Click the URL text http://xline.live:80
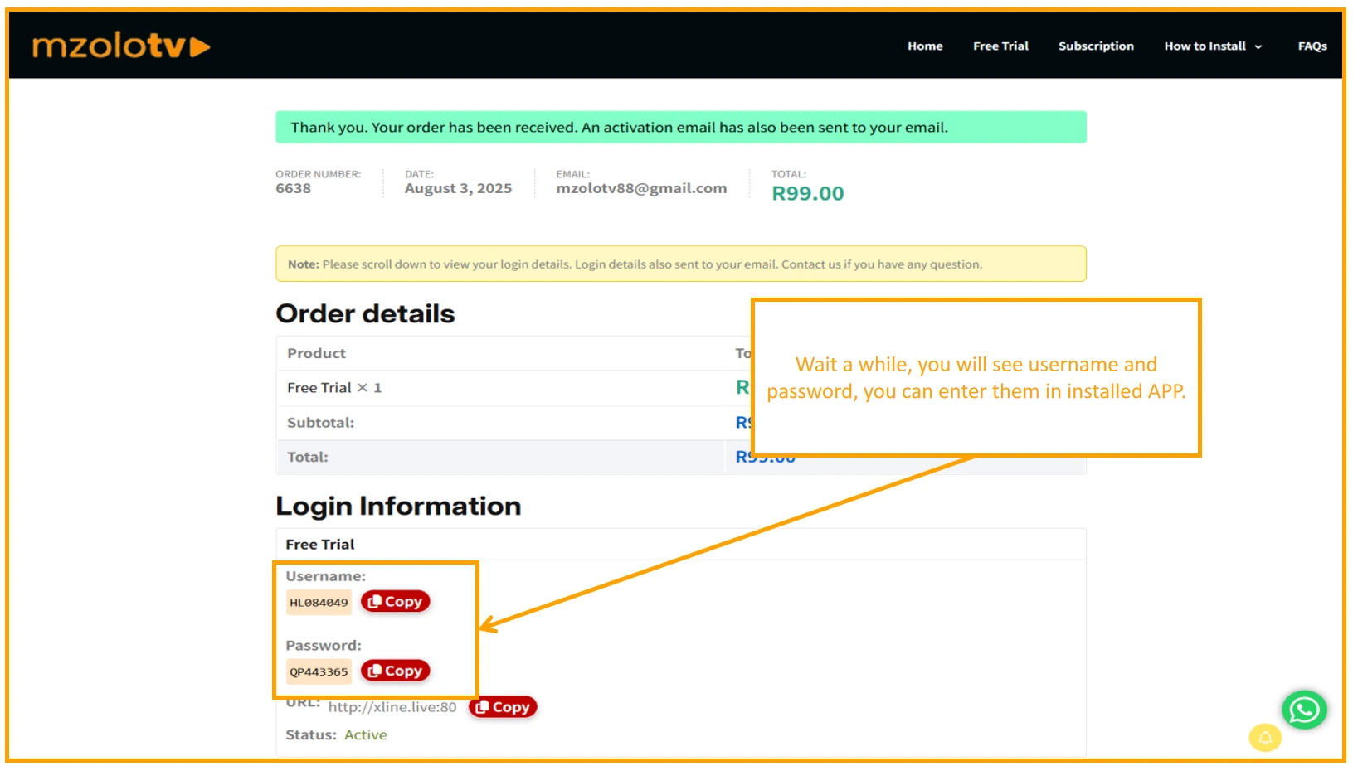 pyautogui.click(x=392, y=707)
